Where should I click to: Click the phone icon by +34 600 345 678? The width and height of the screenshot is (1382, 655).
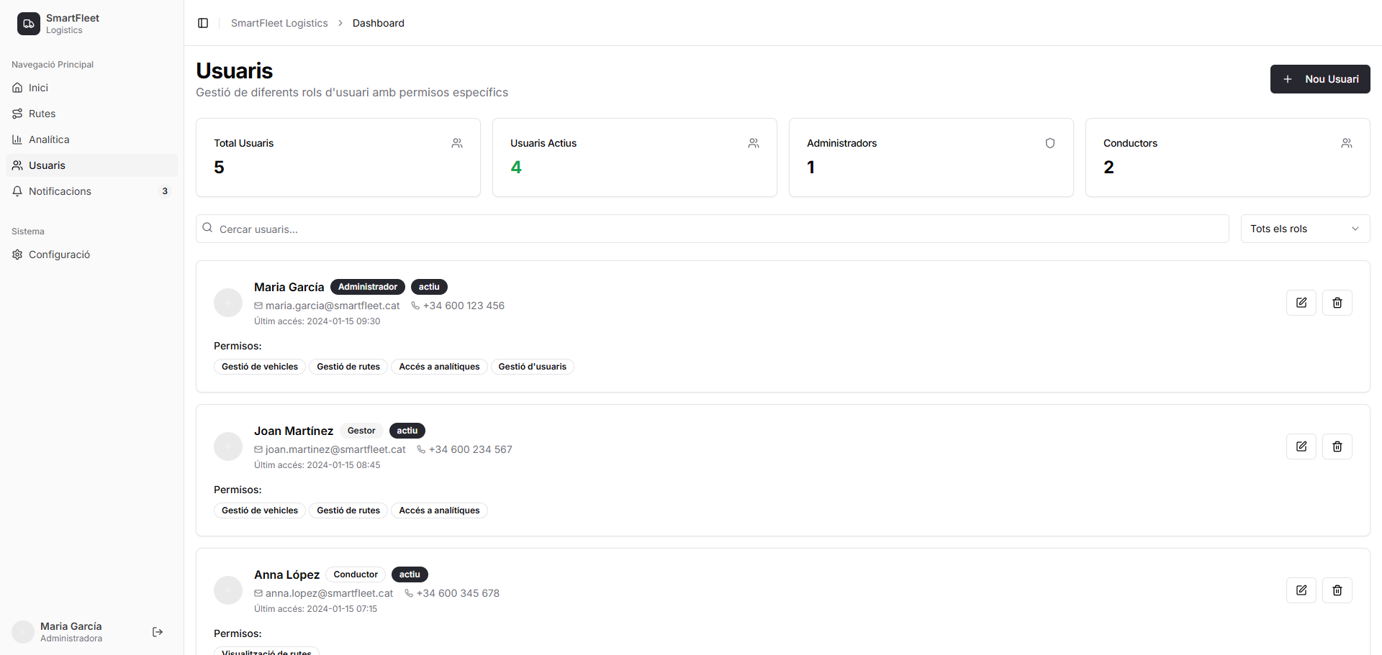pos(409,593)
